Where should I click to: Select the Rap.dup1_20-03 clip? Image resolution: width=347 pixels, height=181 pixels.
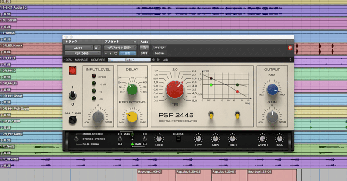[x=193, y=175]
